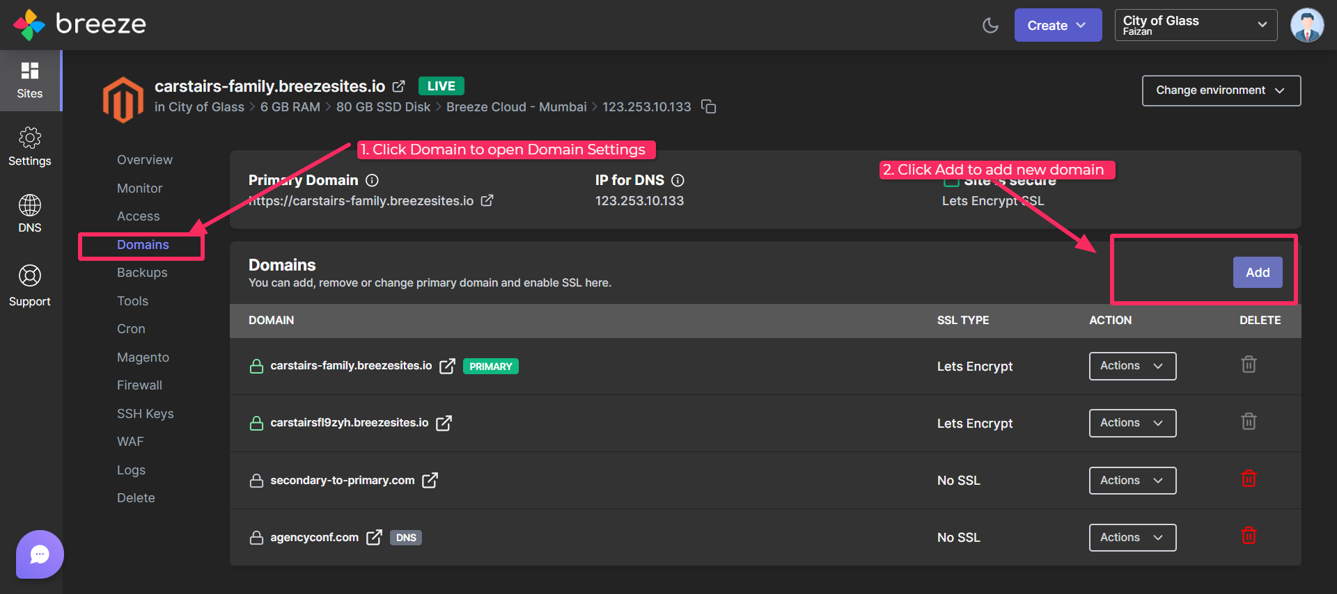Click "No SSL" in secondary-to-primary.com row
The image size is (1337, 594).
[x=958, y=481]
